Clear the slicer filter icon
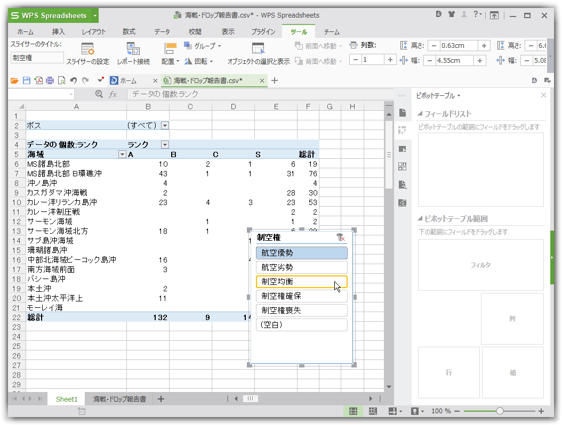 click(x=341, y=238)
